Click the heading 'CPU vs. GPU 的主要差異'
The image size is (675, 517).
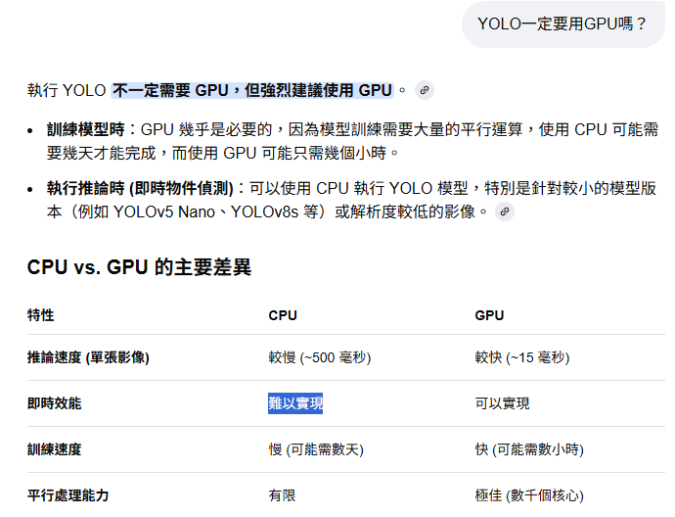pyautogui.click(x=139, y=267)
